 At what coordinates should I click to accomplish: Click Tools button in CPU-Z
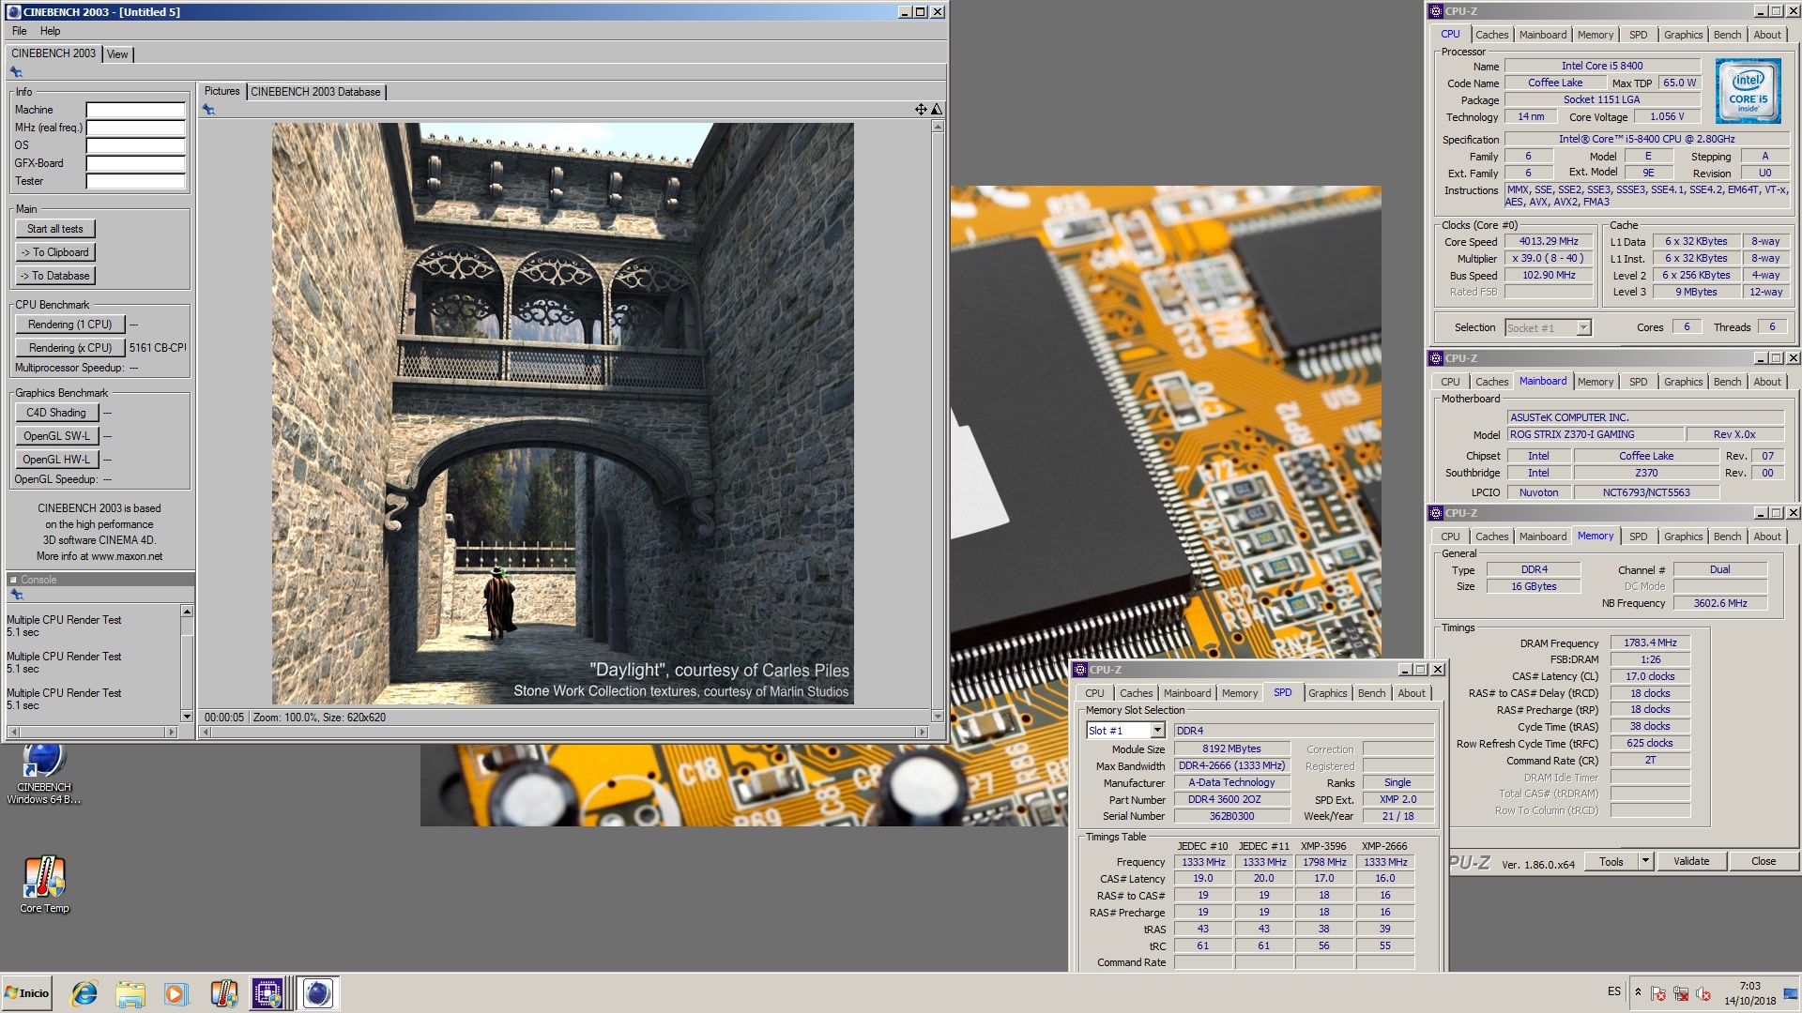1611,861
